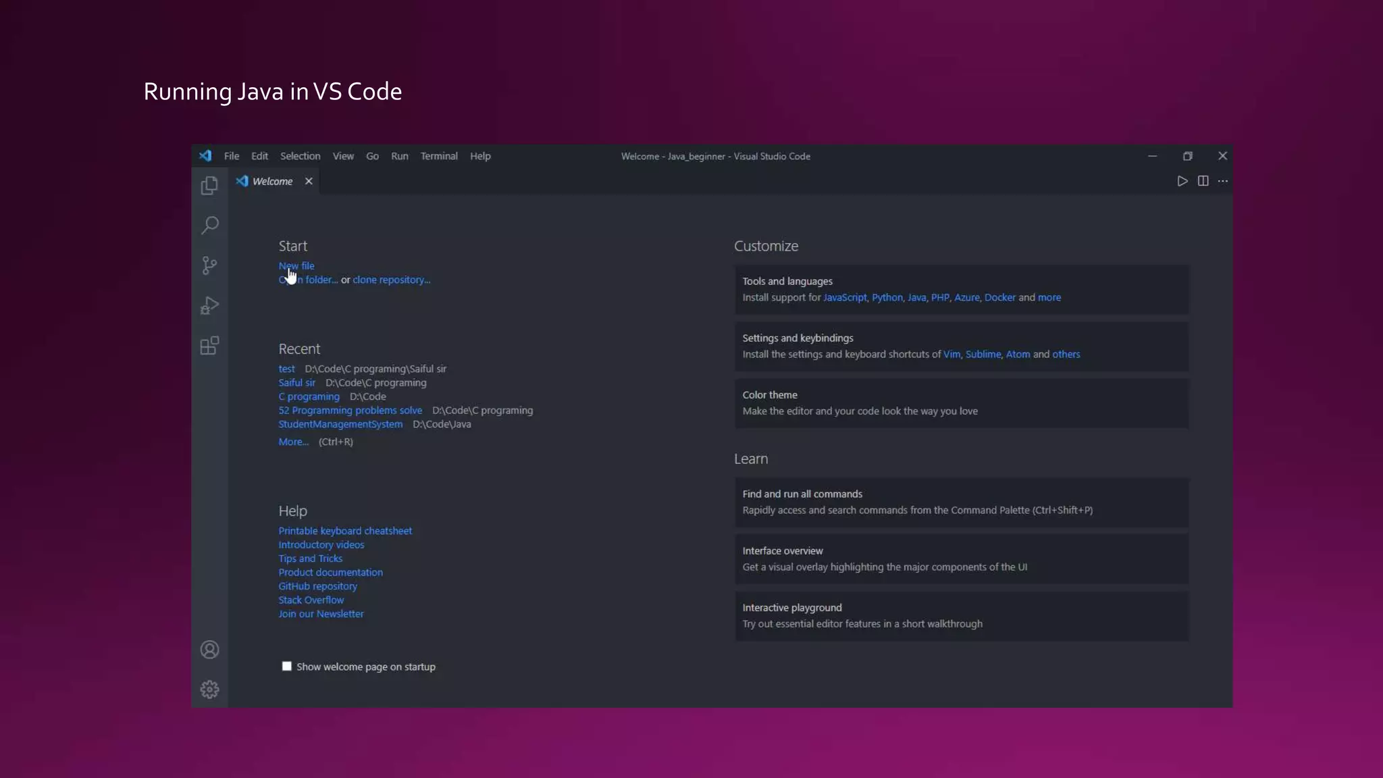Image resolution: width=1383 pixels, height=778 pixels.
Task: Minimize the VS Code window
Action: point(1153,156)
